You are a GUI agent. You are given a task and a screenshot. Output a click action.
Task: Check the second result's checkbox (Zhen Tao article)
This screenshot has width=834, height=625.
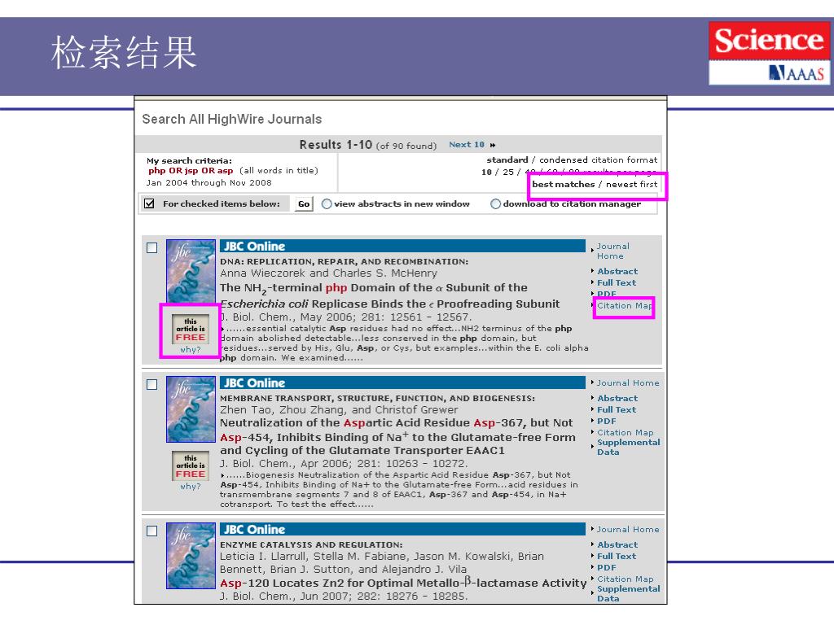[x=152, y=384]
